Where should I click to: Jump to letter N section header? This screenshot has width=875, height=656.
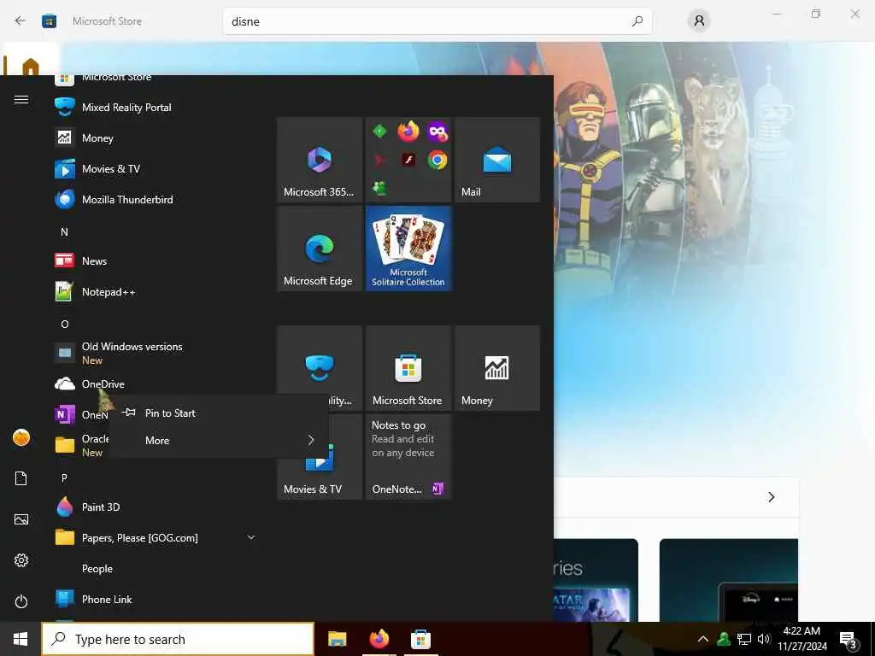point(64,231)
